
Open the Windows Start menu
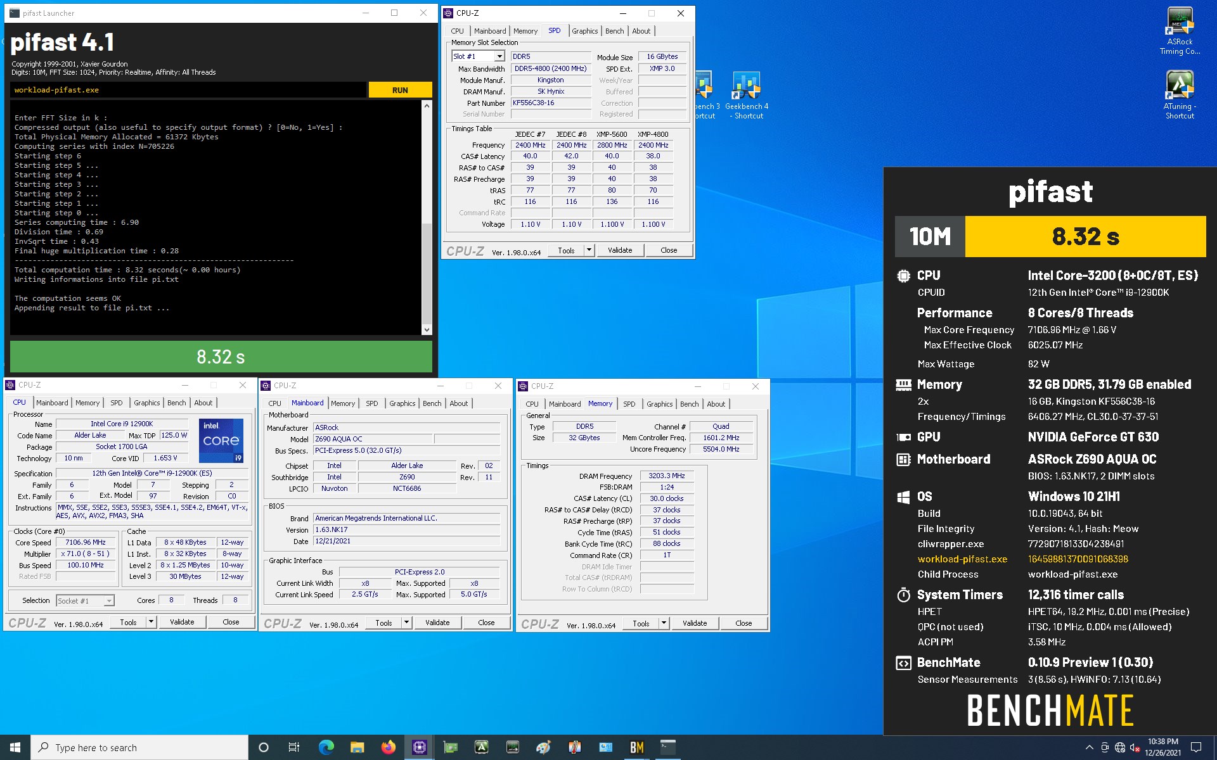coord(15,747)
